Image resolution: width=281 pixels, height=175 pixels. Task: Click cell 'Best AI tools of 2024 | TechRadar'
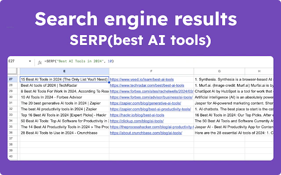(65, 85)
